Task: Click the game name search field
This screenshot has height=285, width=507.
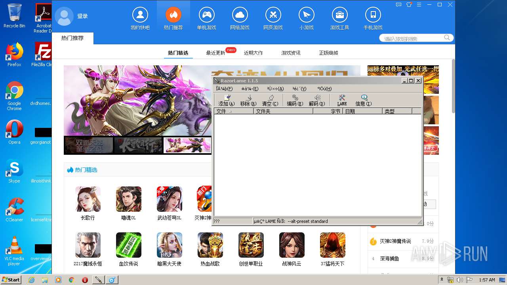Action: click(x=412, y=38)
